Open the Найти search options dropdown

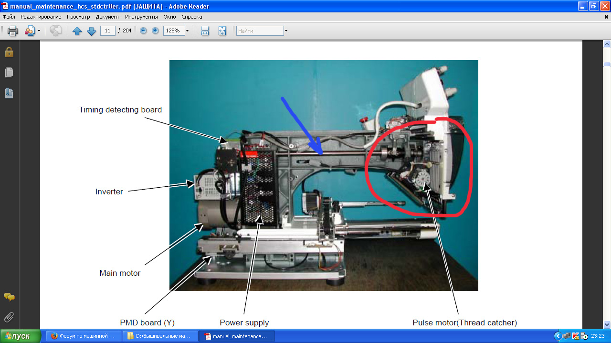[286, 31]
